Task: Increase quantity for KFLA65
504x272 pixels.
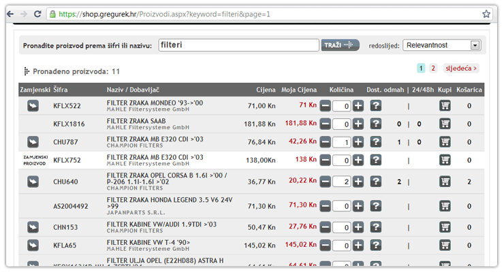Action: [358, 245]
